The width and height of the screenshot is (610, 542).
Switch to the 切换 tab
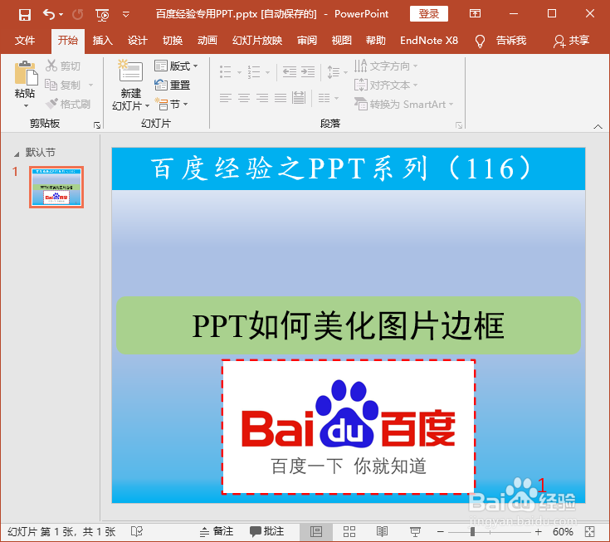(173, 41)
